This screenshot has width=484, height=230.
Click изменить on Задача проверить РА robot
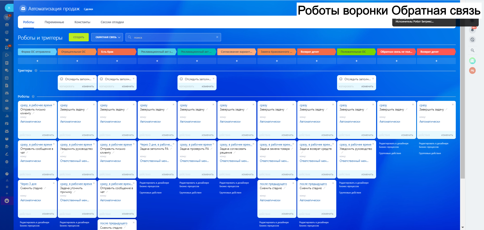tap(207, 175)
